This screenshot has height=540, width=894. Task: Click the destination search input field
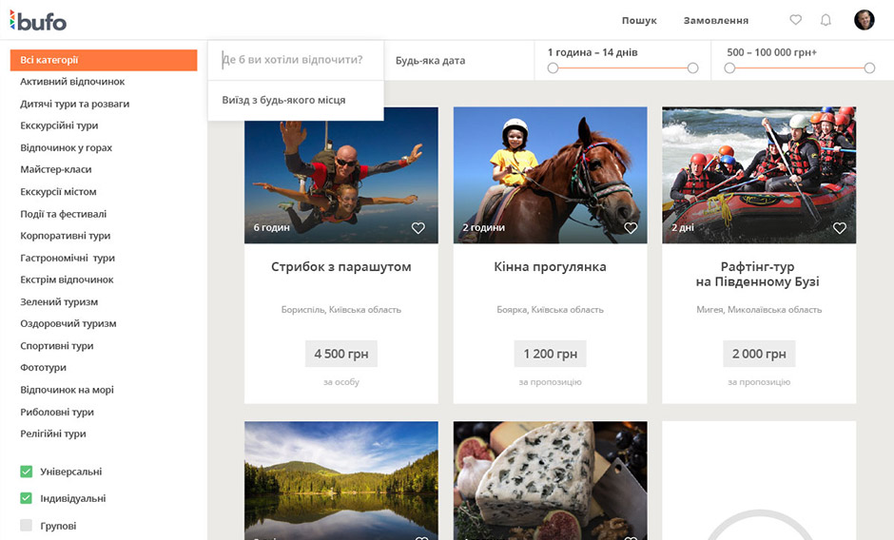295,60
